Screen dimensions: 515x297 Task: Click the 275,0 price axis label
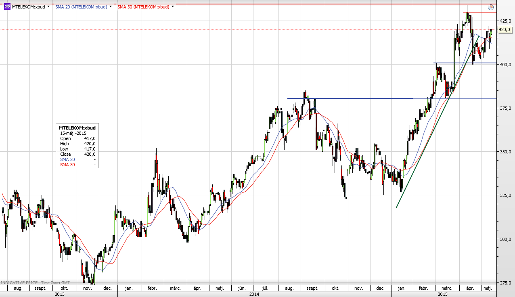(506, 283)
